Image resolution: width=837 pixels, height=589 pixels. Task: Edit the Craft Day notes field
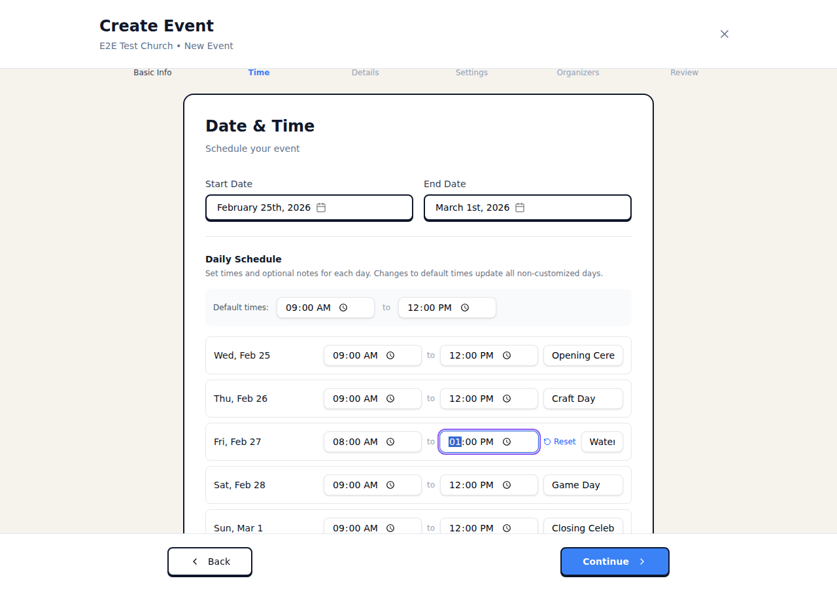coord(583,399)
